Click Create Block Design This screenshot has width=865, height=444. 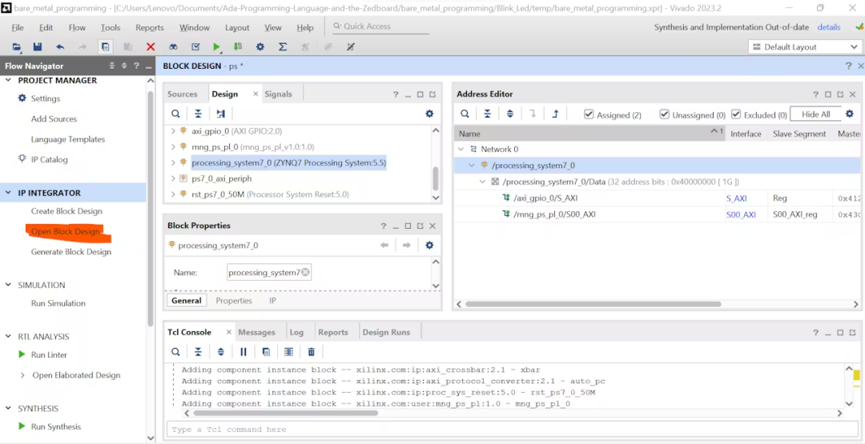click(x=66, y=211)
